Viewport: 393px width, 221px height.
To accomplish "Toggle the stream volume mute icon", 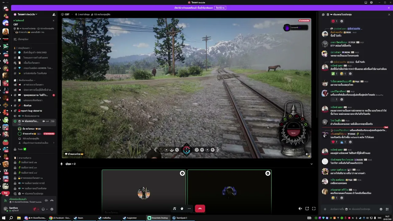I will coord(300,209).
